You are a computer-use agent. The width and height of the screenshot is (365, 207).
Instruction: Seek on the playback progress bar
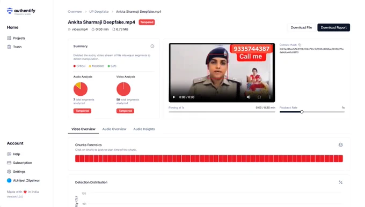(222, 112)
